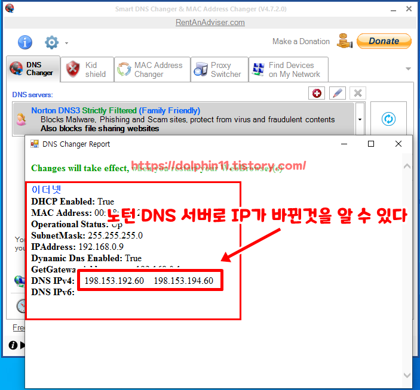Open the settings gear icon

[x=52, y=42]
